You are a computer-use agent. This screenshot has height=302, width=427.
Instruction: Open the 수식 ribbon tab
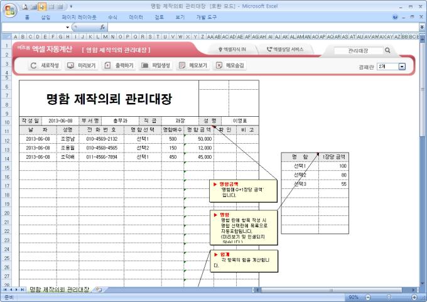(x=112, y=18)
